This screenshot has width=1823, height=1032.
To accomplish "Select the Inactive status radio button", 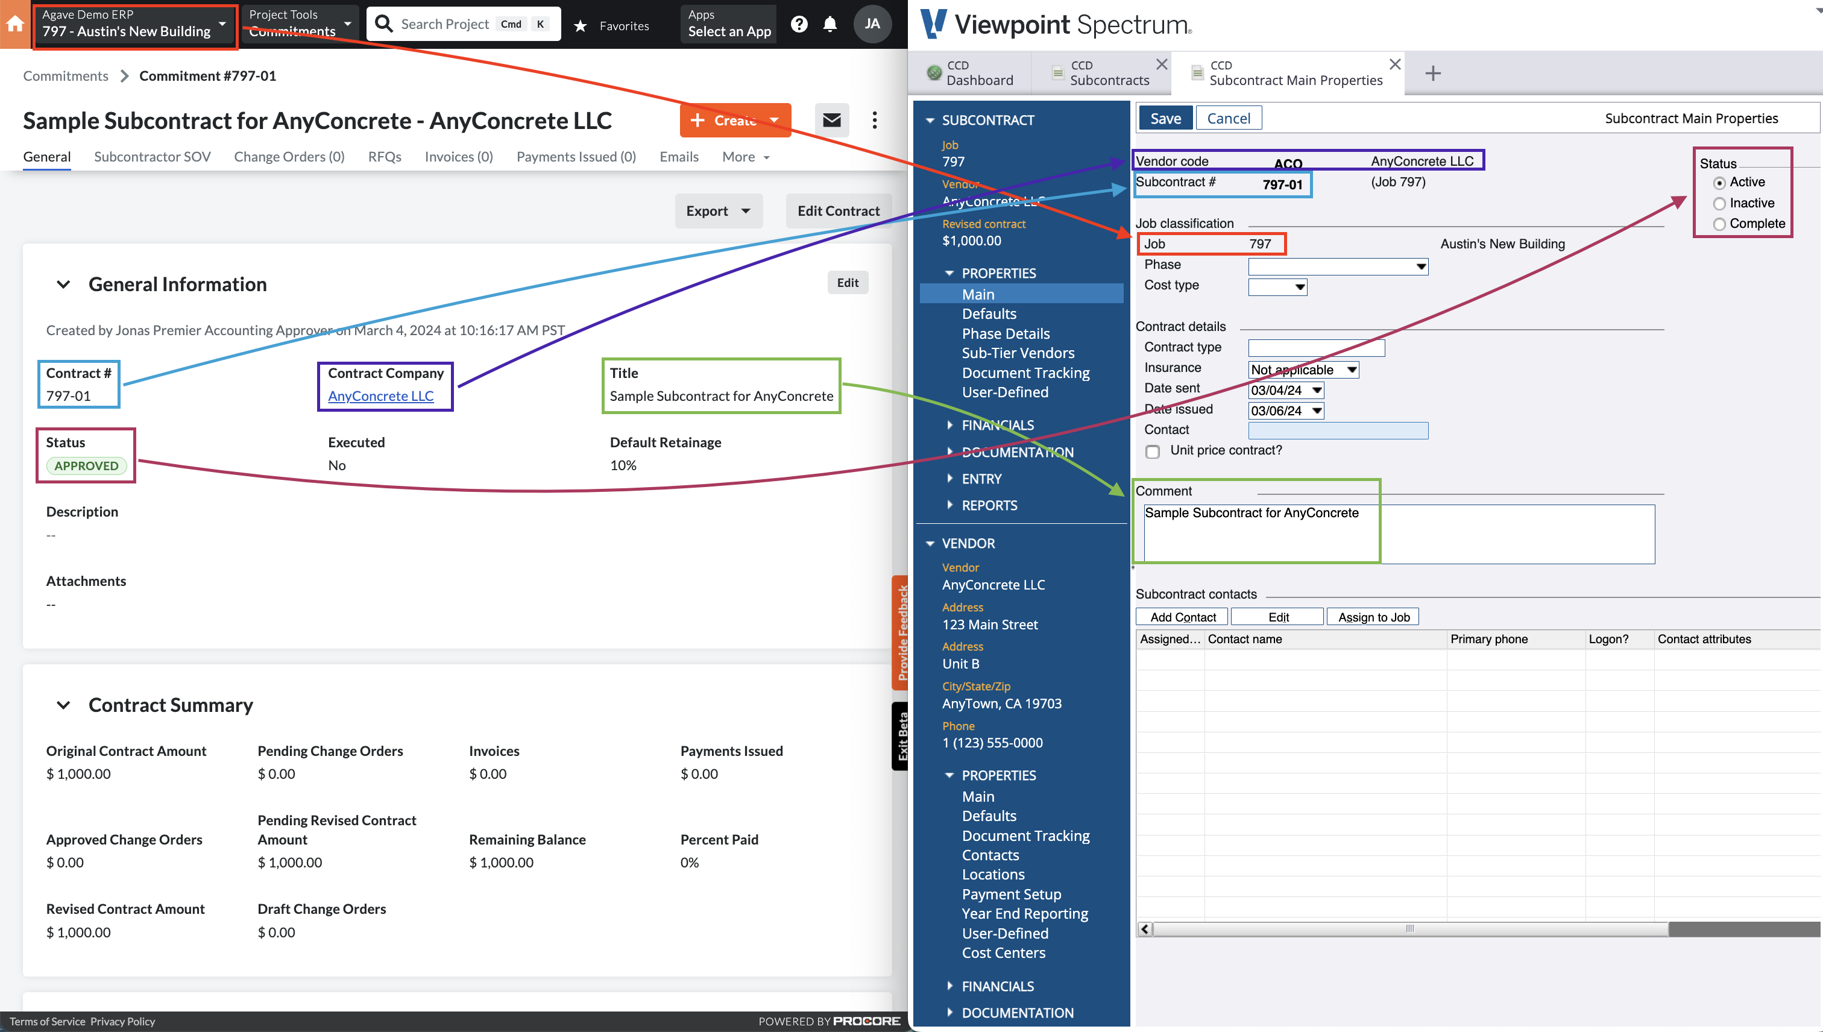I will 1719,203.
